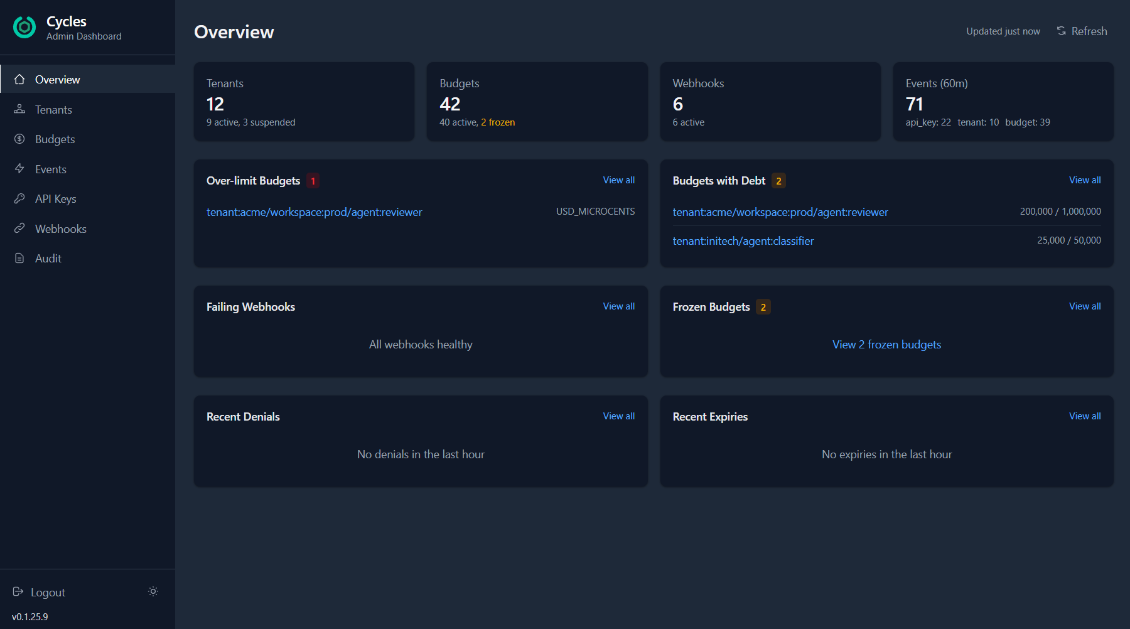Toggle the theme with the sun icon
Viewport: 1130px width, 629px height.
153,591
